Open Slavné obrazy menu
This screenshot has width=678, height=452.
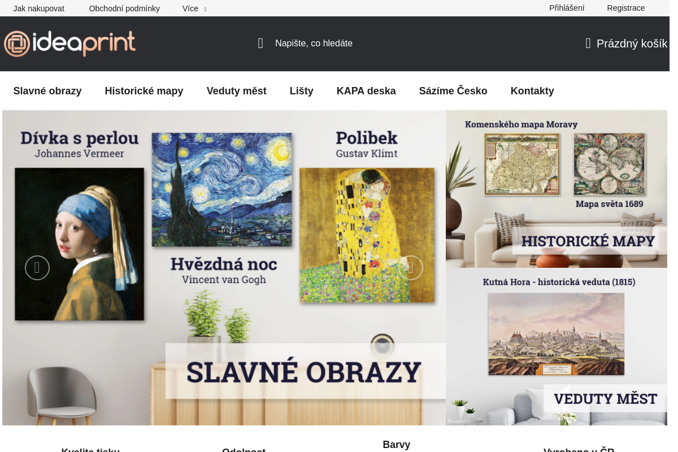47,91
